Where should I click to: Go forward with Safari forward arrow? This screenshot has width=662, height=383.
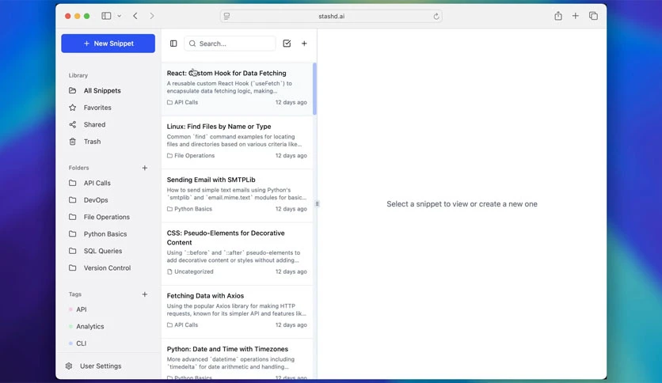pyautogui.click(x=152, y=16)
